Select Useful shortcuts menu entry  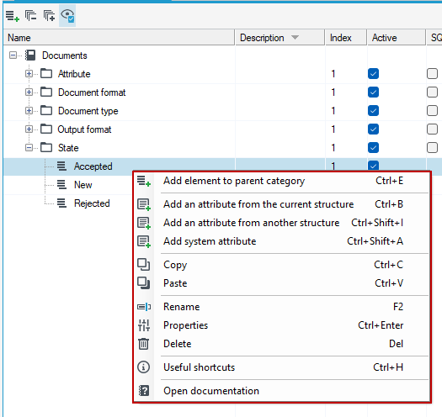click(x=282, y=367)
